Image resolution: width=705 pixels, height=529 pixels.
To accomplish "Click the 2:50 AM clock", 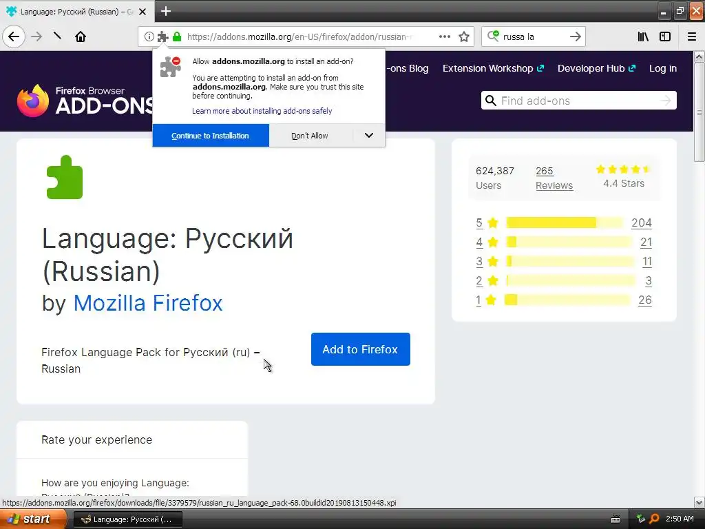I will pos(680,519).
